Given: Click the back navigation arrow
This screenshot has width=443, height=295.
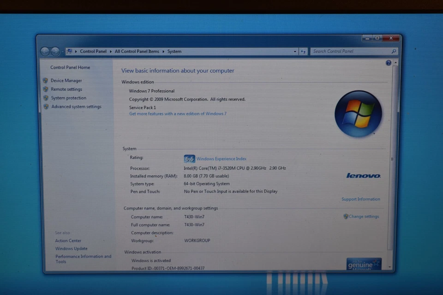Looking at the screenshot, I should coord(45,51).
